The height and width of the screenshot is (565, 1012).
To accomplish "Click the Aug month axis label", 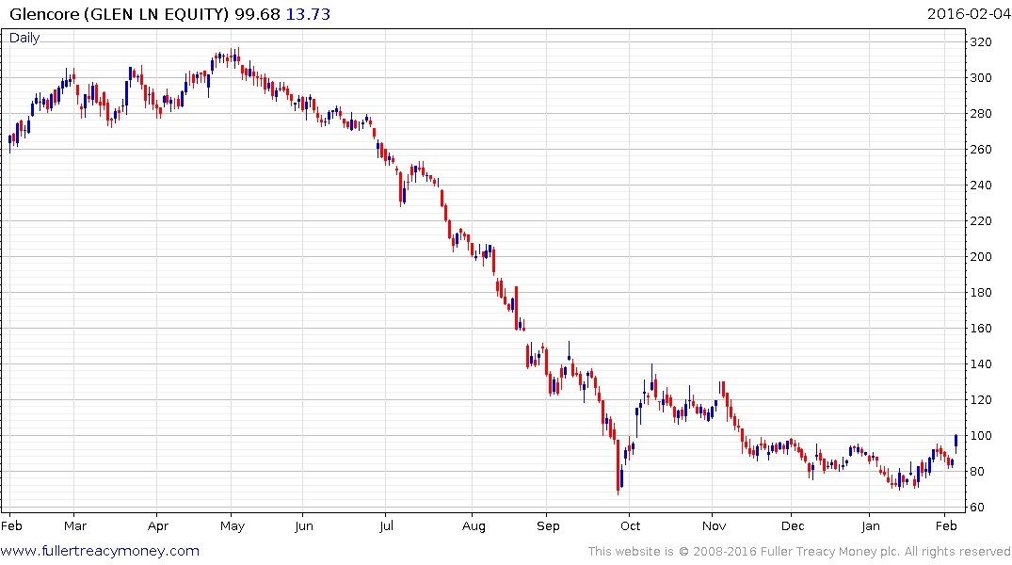I will [474, 525].
